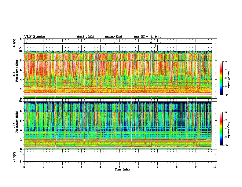Image resolution: width=242 pixels, height=187 pixels.
Task: Click time axis tick label "5"
Action: [119, 167]
